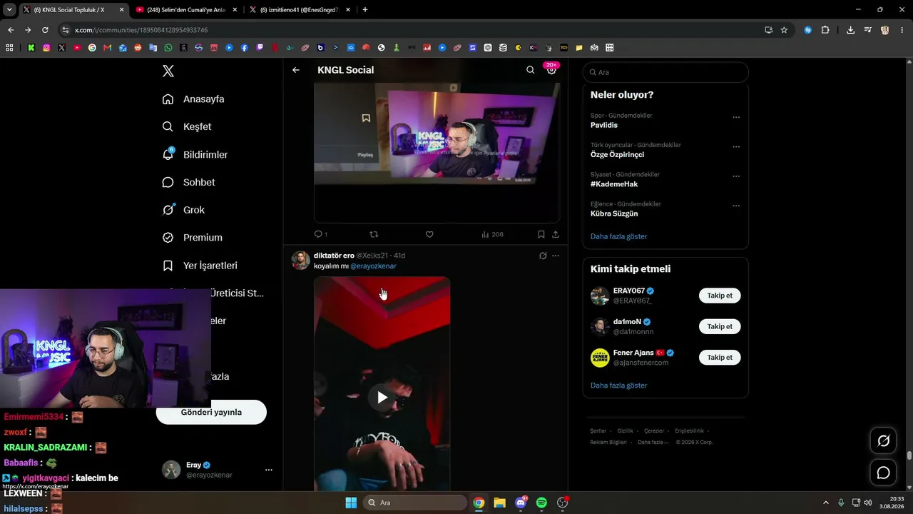Open #KademeHak trending topic
The width and height of the screenshot is (913, 514).
click(x=614, y=184)
